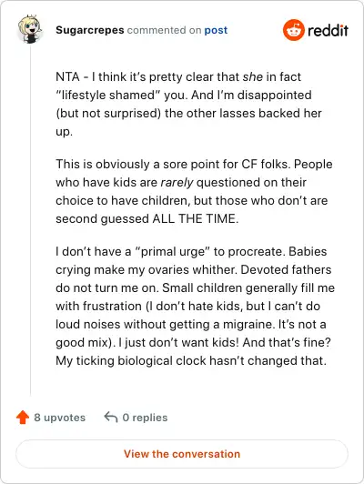Click the paragraph mentioning ticking biological clock

point(195,306)
